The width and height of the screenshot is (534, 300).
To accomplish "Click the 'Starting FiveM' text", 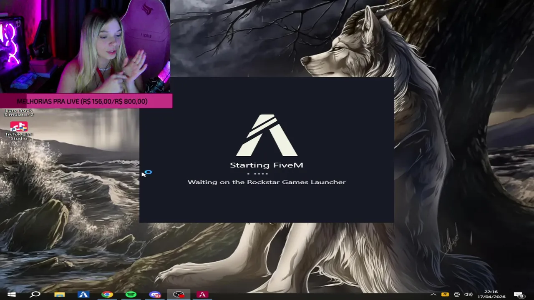I will pyautogui.click(x=267, y=165).
